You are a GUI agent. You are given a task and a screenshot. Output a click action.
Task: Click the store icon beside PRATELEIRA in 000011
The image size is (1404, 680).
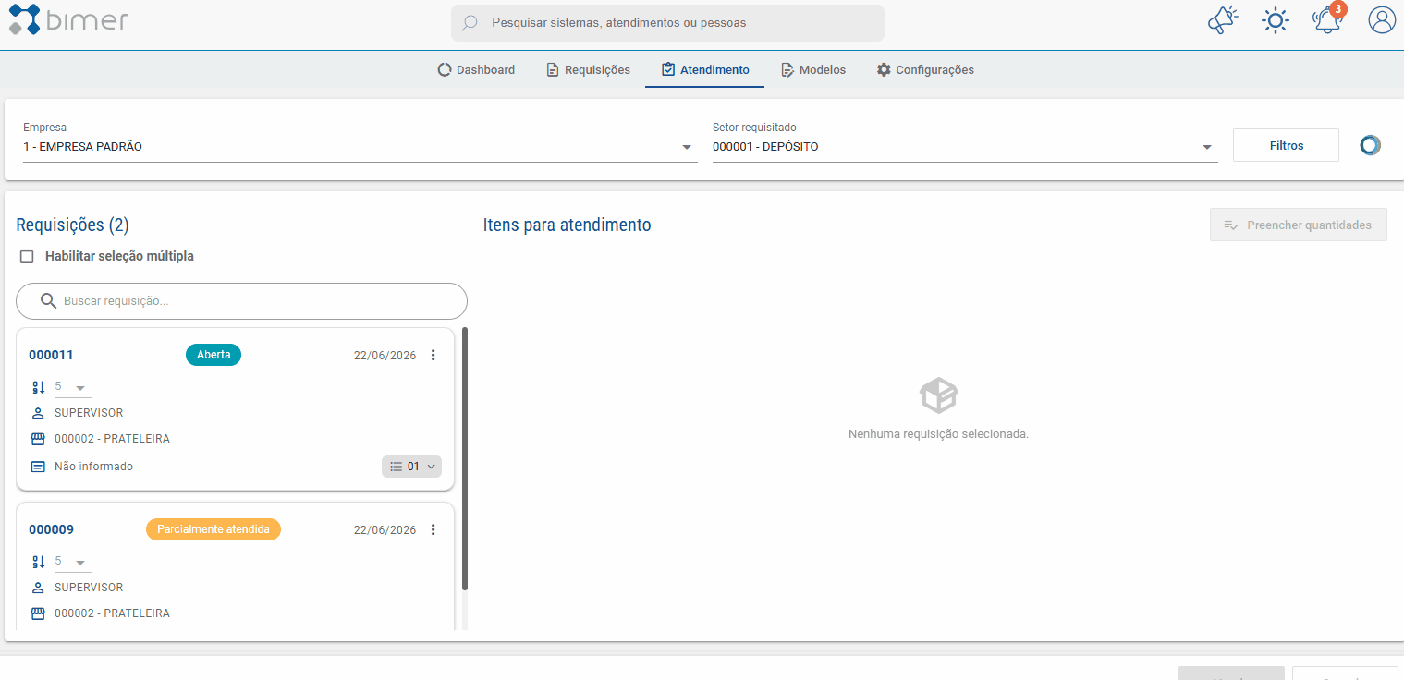tap(38, 439)
